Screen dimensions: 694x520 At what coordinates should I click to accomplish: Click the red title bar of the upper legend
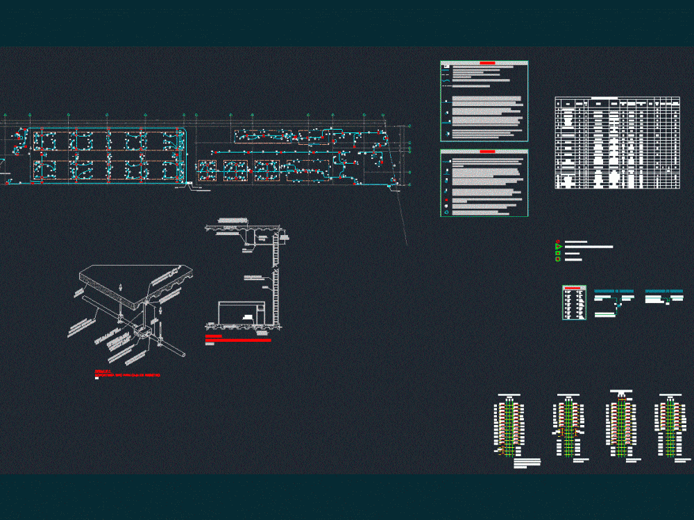click(x=487, y=62)
